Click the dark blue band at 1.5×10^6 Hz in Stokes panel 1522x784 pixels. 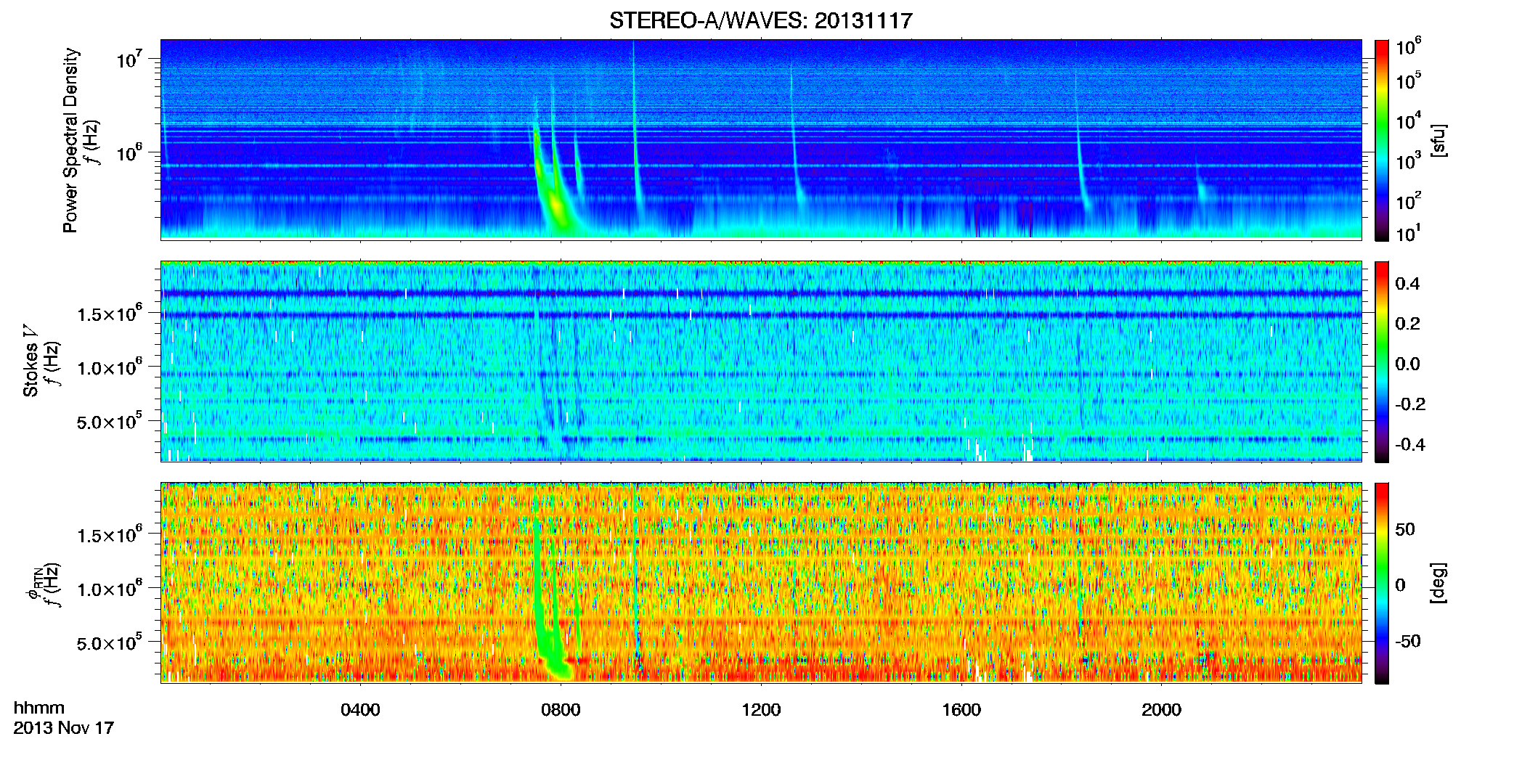(x=761, y=315)
